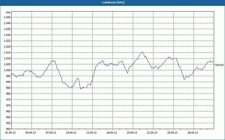This screenshot has width=225, height=140.
Task: Pick the 19.04.13 date label
Action: click(x=132, y=133)
